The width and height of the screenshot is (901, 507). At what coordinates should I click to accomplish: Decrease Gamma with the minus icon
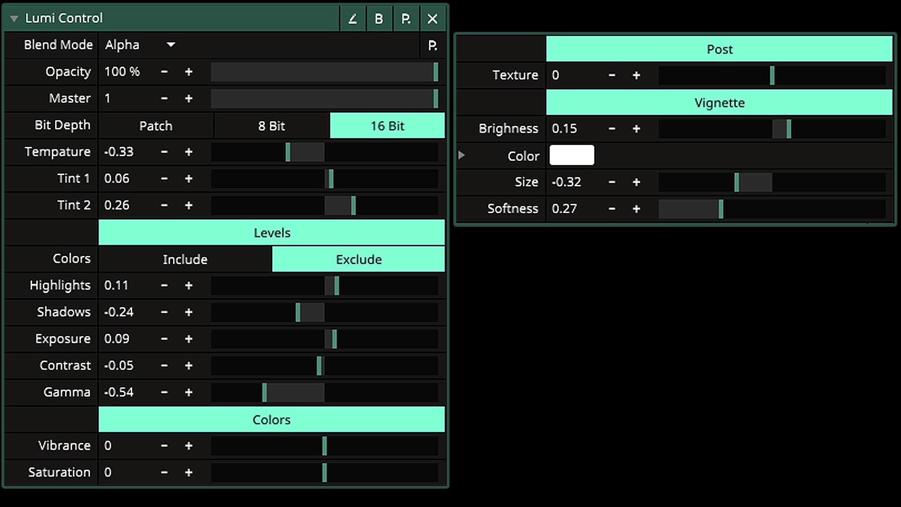point(164,392)
